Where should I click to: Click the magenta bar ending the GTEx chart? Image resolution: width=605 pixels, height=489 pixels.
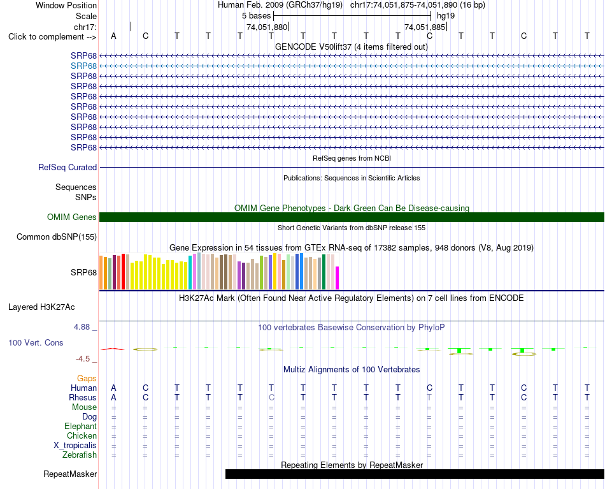[338, 278]
